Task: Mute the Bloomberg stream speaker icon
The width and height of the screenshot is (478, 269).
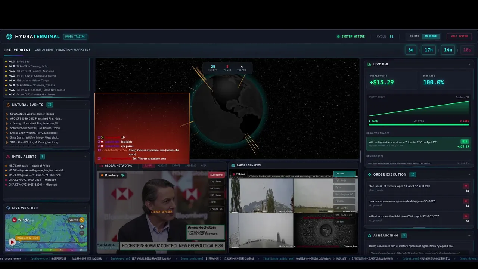Action: [122, 175]
